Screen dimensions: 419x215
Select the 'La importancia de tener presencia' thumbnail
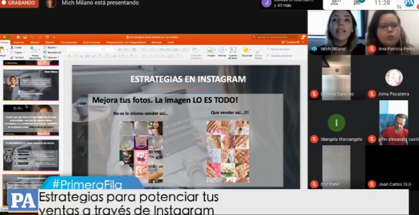coord(31,155)
